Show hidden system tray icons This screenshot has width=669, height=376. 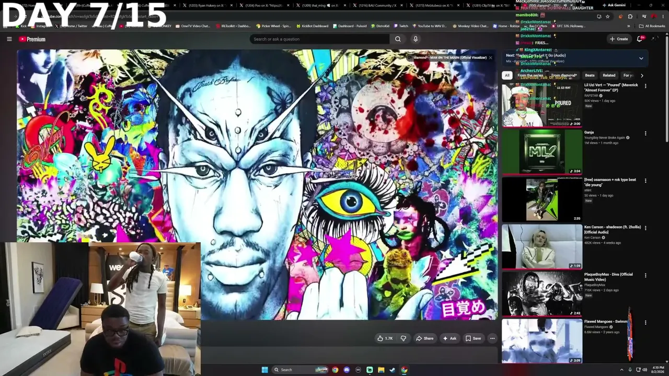click(x=621, y=370)
